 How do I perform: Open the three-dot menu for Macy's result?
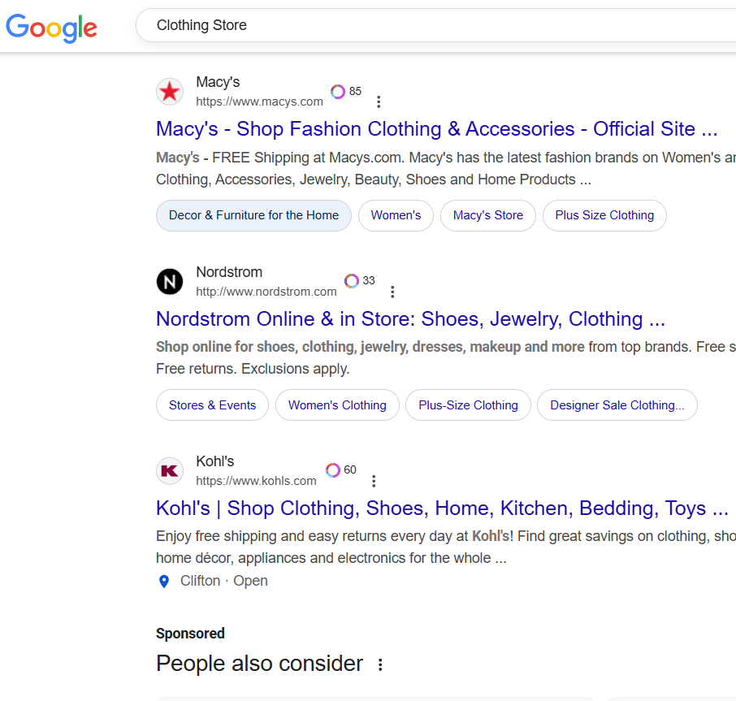pos(379,102)
